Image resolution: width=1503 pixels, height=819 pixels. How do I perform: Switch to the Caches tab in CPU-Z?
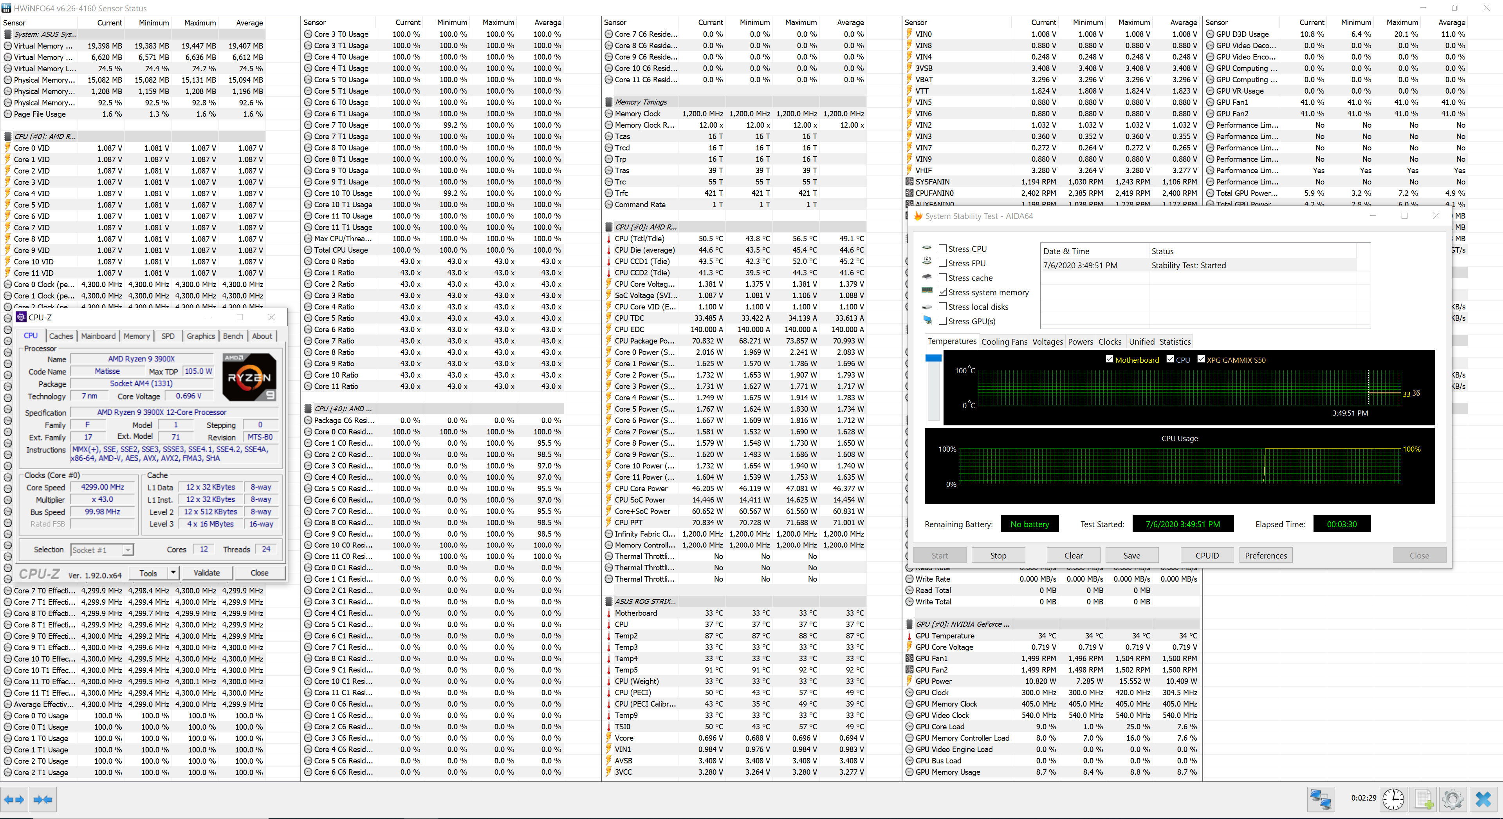61,336
